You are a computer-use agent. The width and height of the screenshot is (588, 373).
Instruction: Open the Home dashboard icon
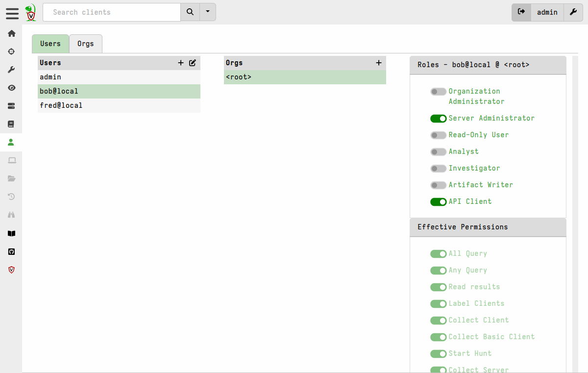[x=11, y=33]
